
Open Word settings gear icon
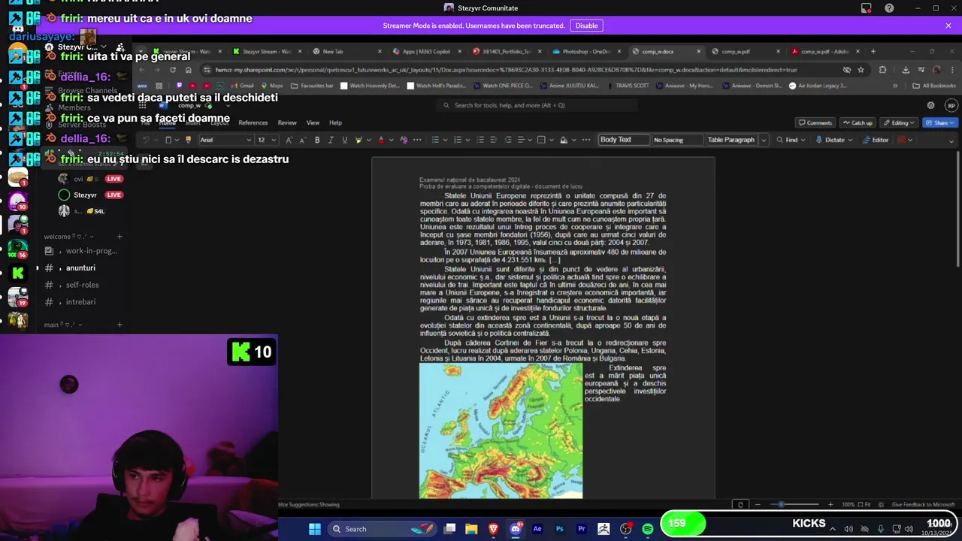coord(930,105)
